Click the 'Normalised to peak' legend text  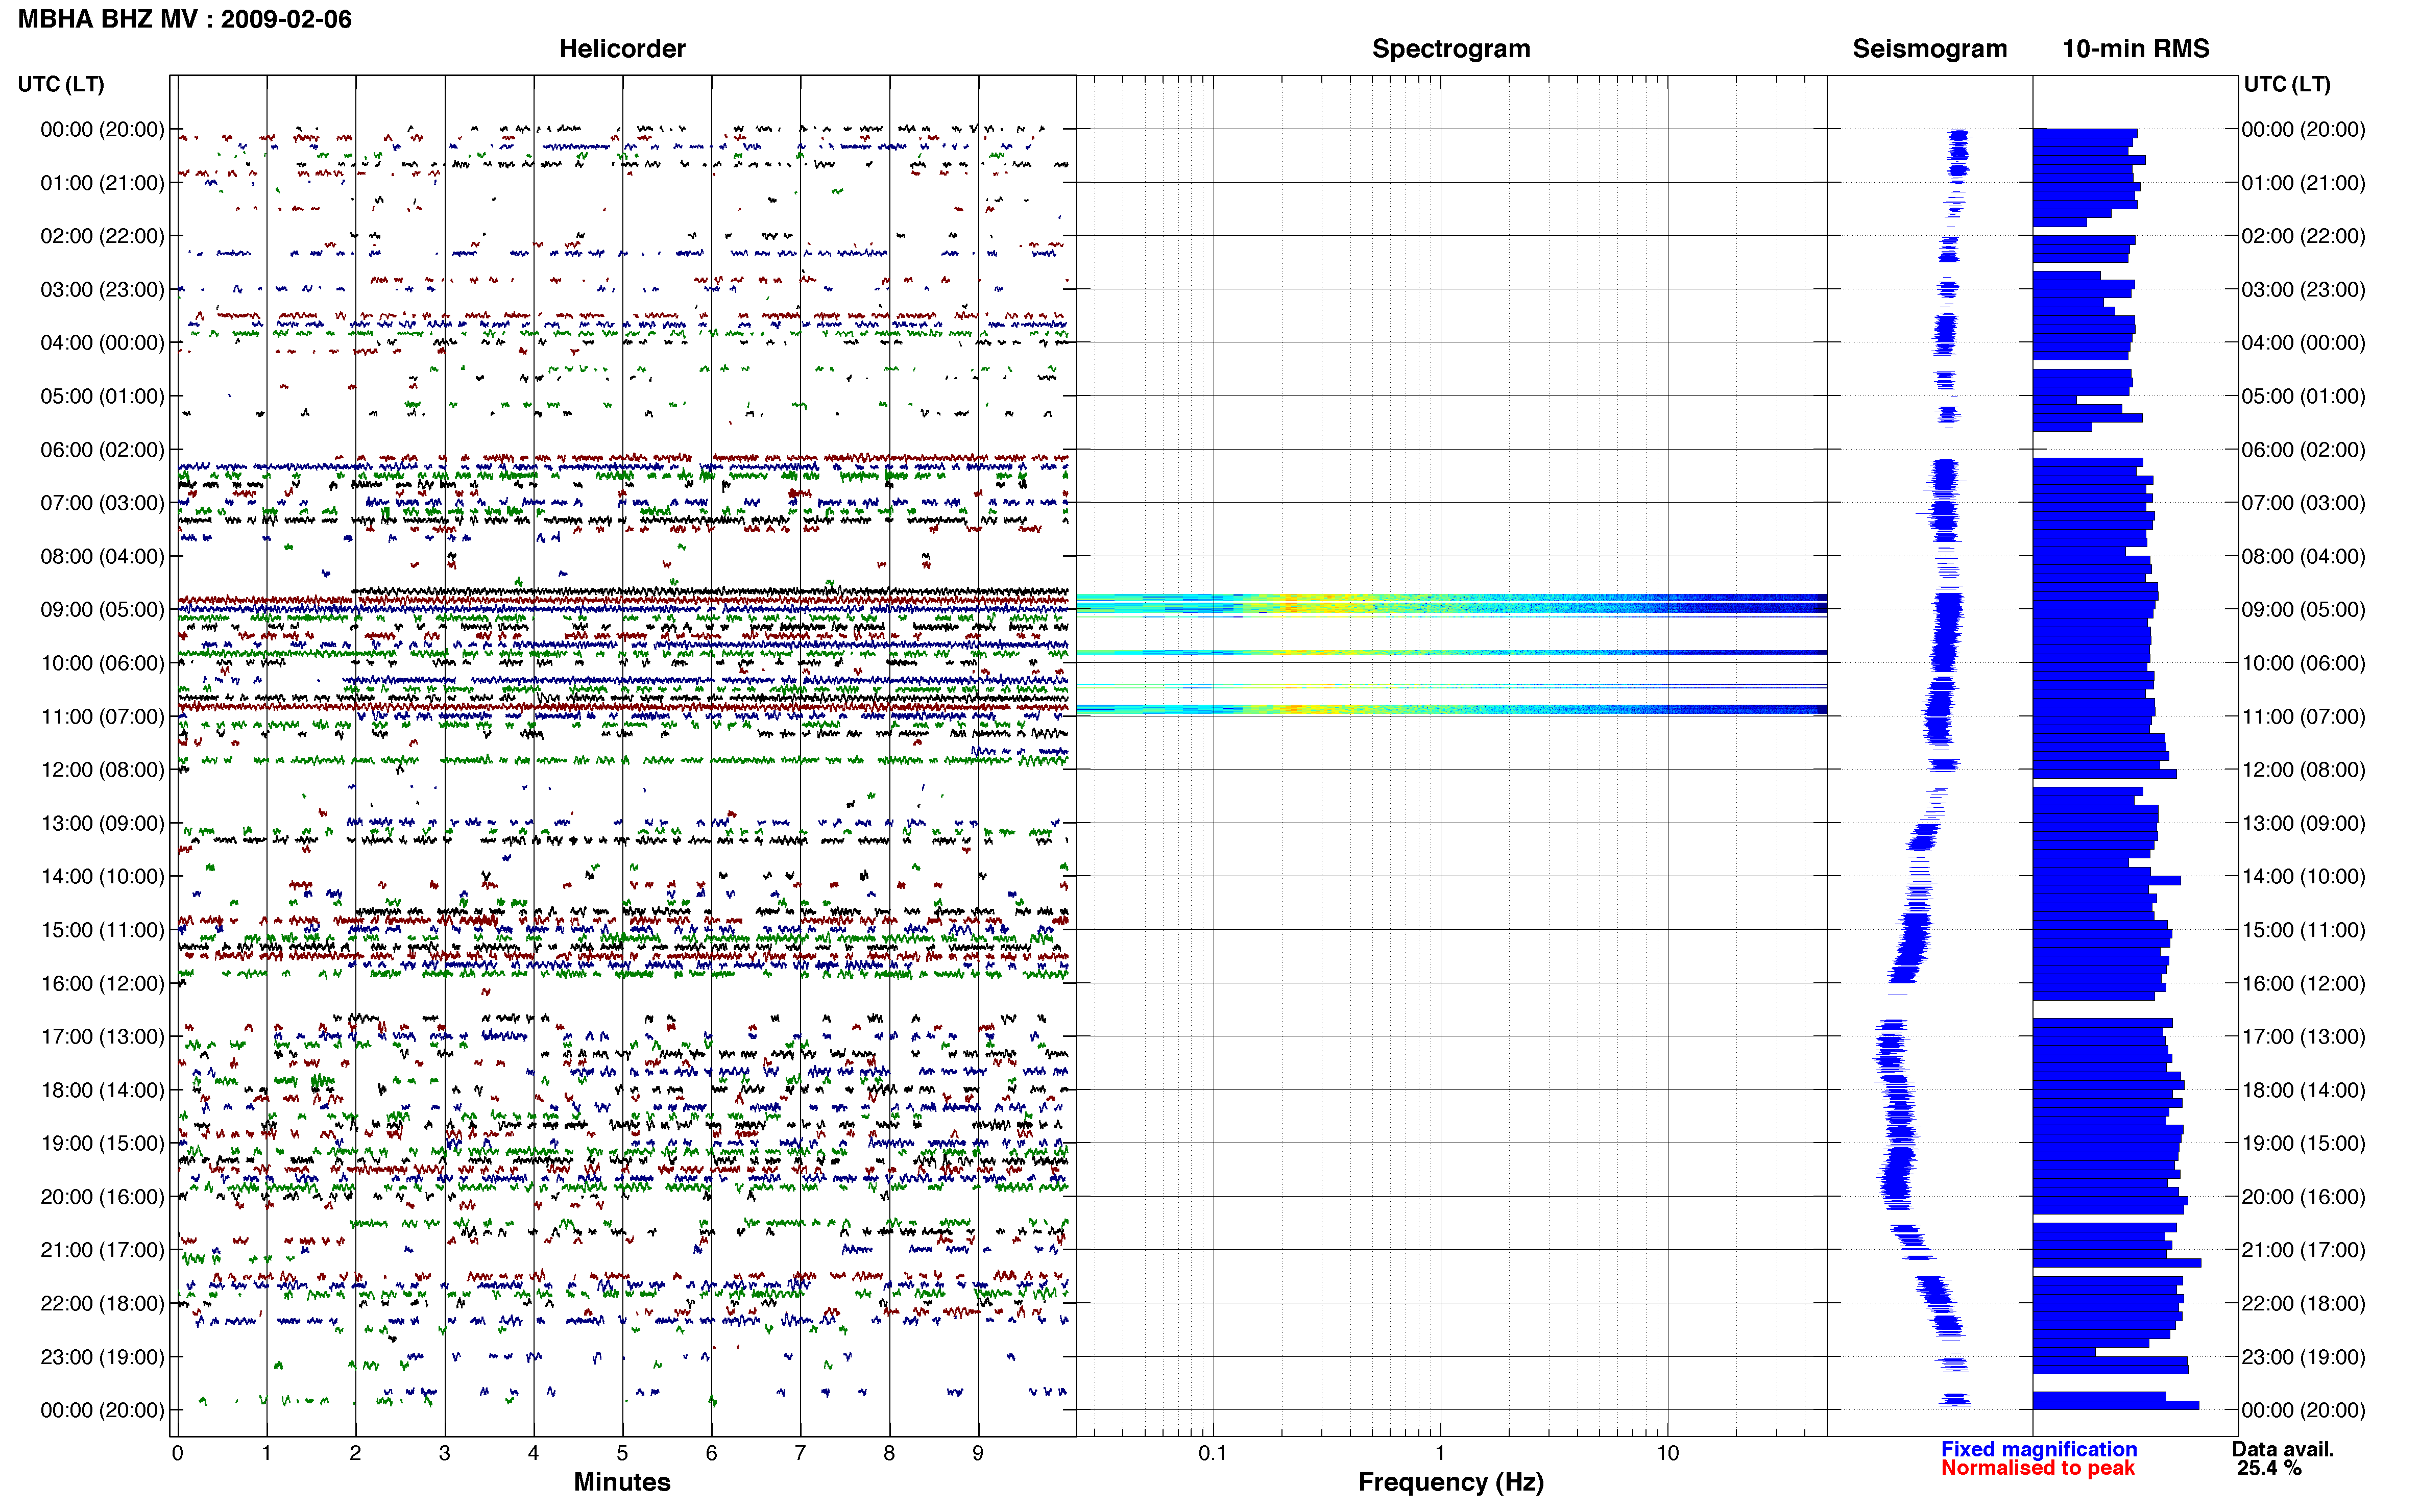pos(2038,1468)
